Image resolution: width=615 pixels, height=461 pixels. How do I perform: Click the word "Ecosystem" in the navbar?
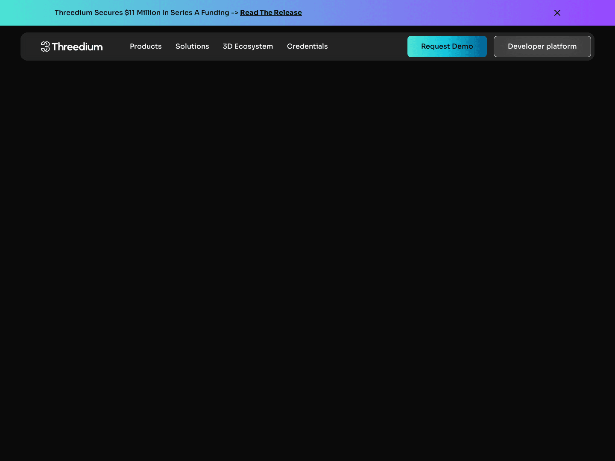[254, 47]
